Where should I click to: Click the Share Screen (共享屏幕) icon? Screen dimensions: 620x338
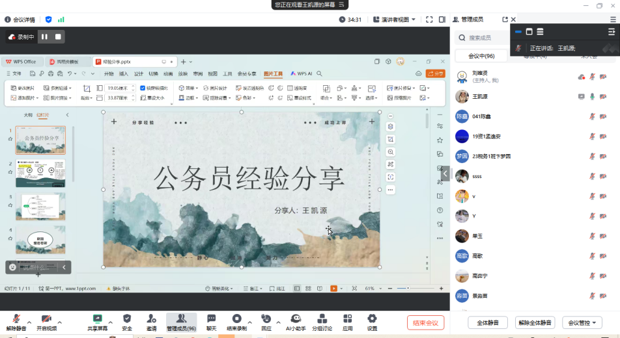[x=98, y=318]
